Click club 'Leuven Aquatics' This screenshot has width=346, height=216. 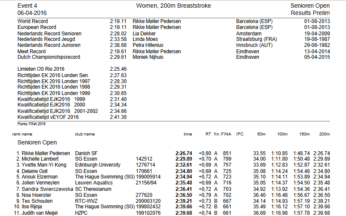[x=94, y=183]
